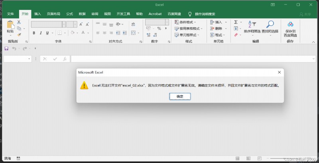Click the 确定 button in dialog
Image resolution: width=319 pixels, height=163 pixels.
[x=180, y=96]
